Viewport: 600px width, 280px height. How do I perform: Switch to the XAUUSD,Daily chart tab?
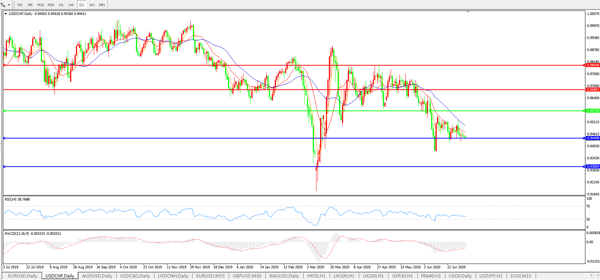tap(284, 276)
